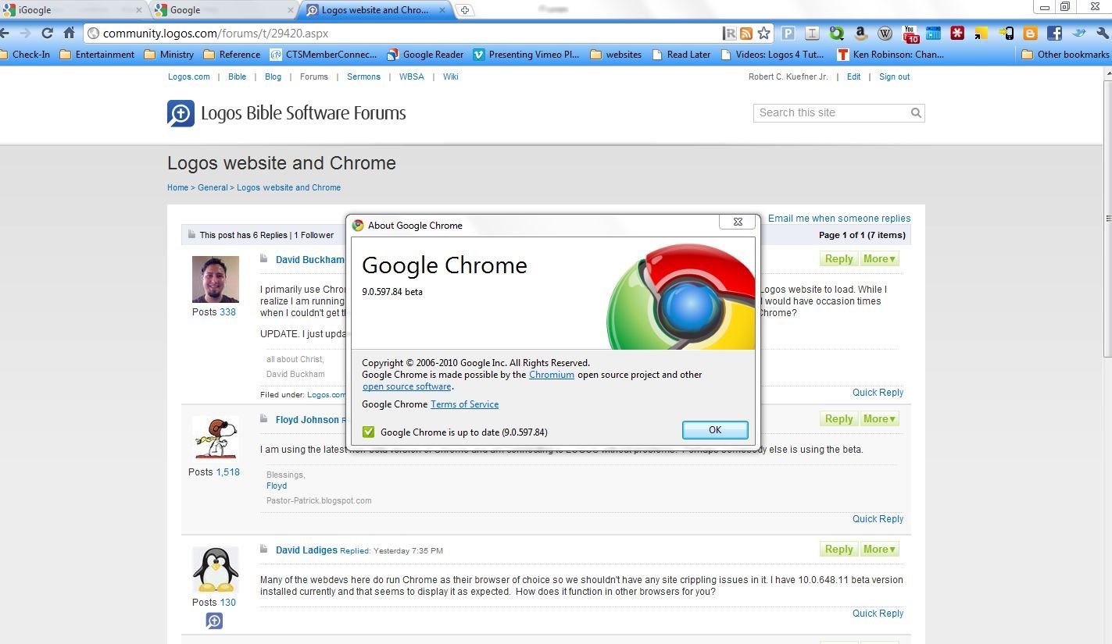Open the Terms of Service link
This screenshot has width=1112, height=644.
(464, 404)
